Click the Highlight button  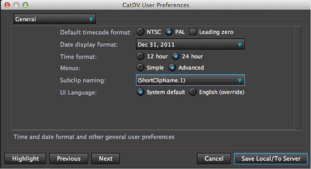tap(25, 158)
